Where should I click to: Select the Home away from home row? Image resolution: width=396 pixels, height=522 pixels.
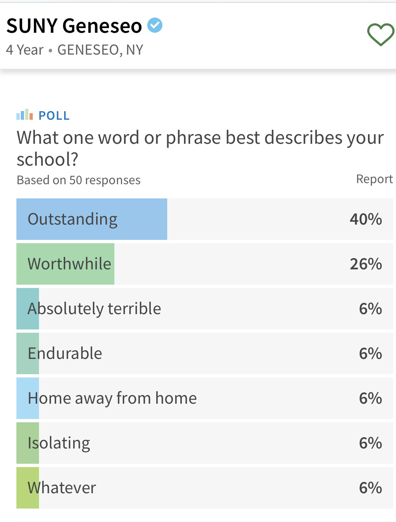point(205,398)
